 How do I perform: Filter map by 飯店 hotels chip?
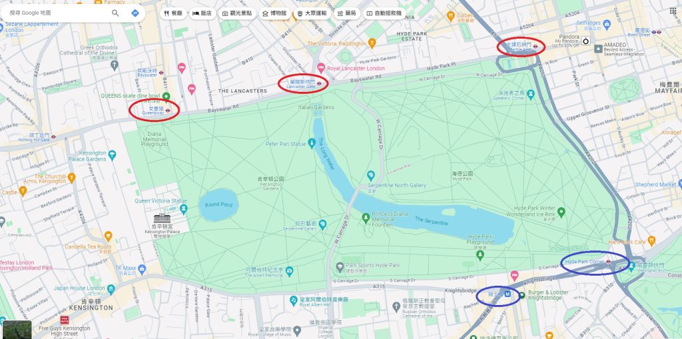(202, 13)
